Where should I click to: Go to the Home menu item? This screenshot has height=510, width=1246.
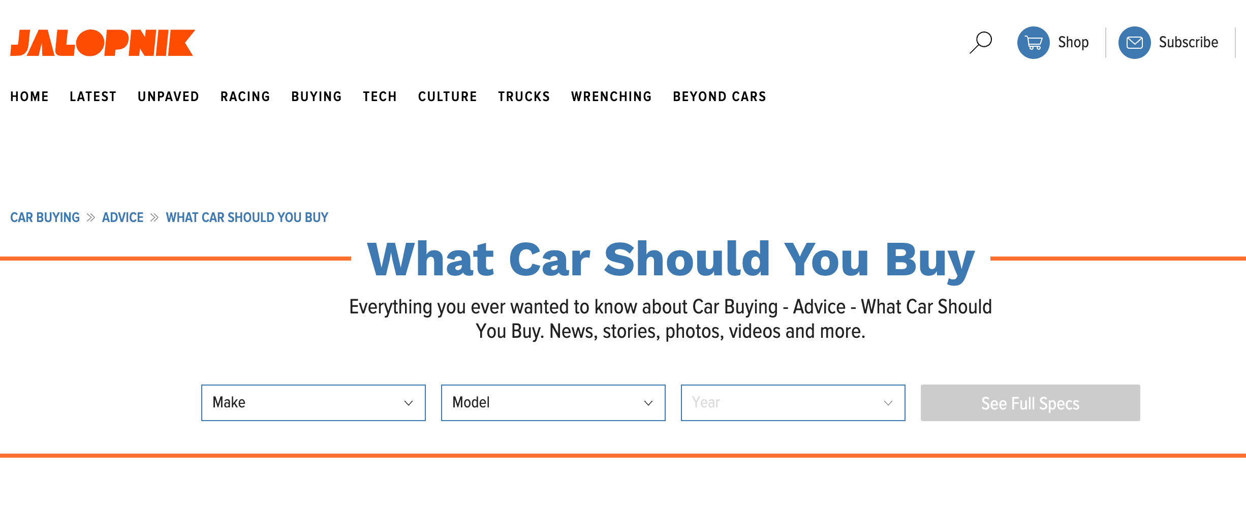(x=29, y=97)
